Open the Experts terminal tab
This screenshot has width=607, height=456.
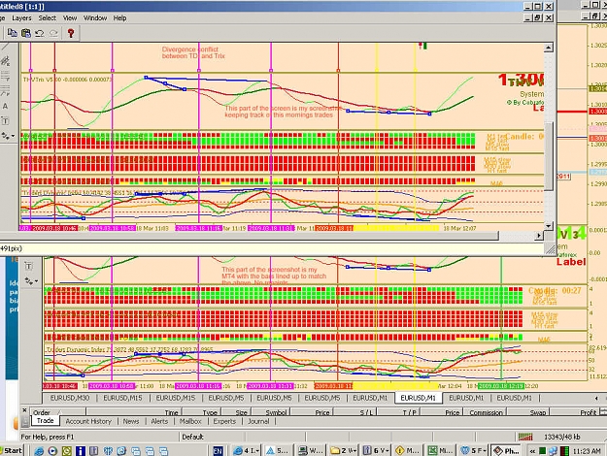tap(224, 421)
